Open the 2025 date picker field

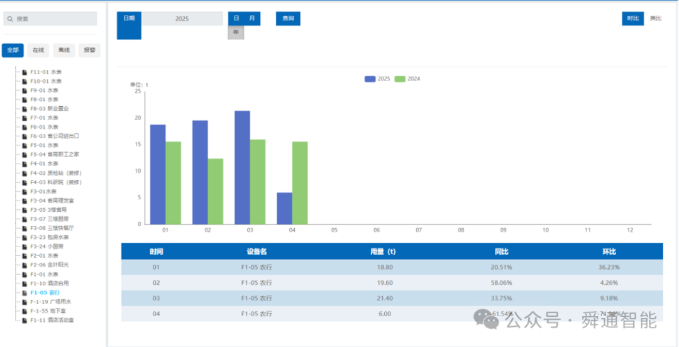tap(182, 19)
